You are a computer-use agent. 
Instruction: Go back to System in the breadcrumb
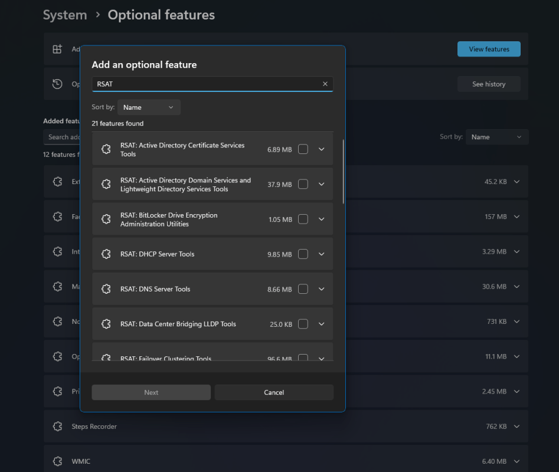click(x=65, y=15)
